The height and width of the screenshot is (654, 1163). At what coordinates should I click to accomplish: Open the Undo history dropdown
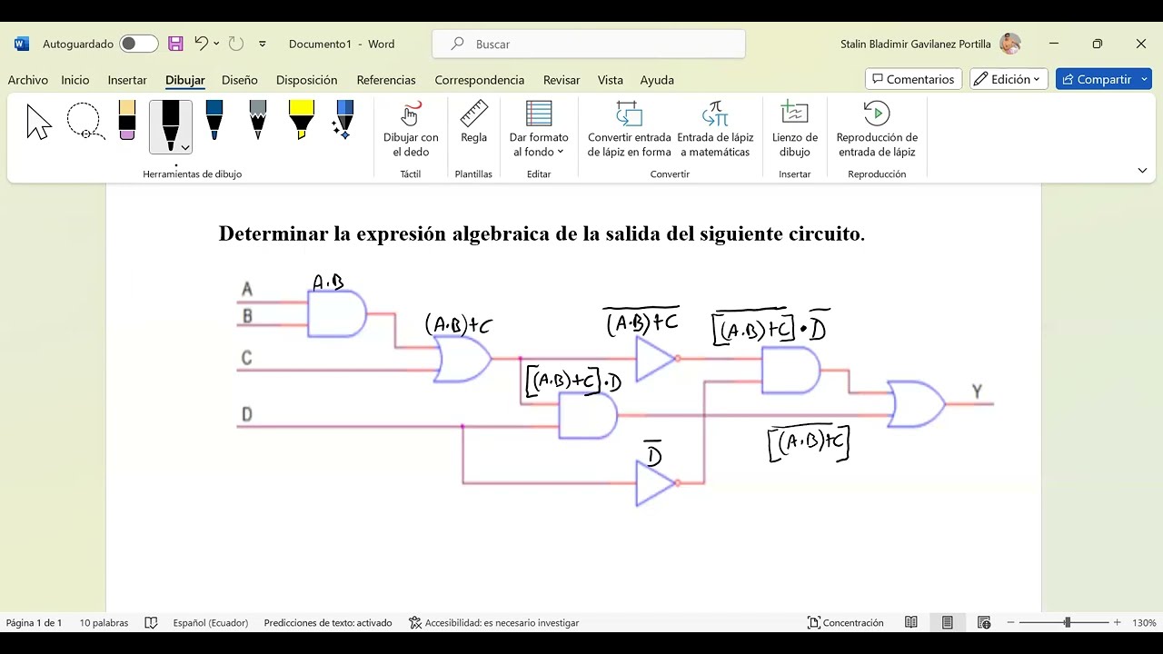click(x=216, y=44)
